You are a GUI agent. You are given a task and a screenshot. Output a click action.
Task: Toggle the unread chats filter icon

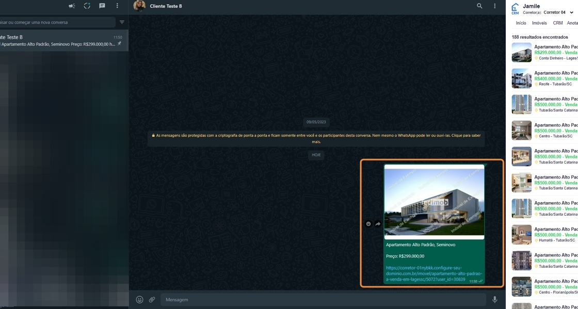coord(122,22)
